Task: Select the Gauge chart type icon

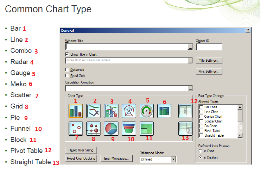Action: point(147,111)
